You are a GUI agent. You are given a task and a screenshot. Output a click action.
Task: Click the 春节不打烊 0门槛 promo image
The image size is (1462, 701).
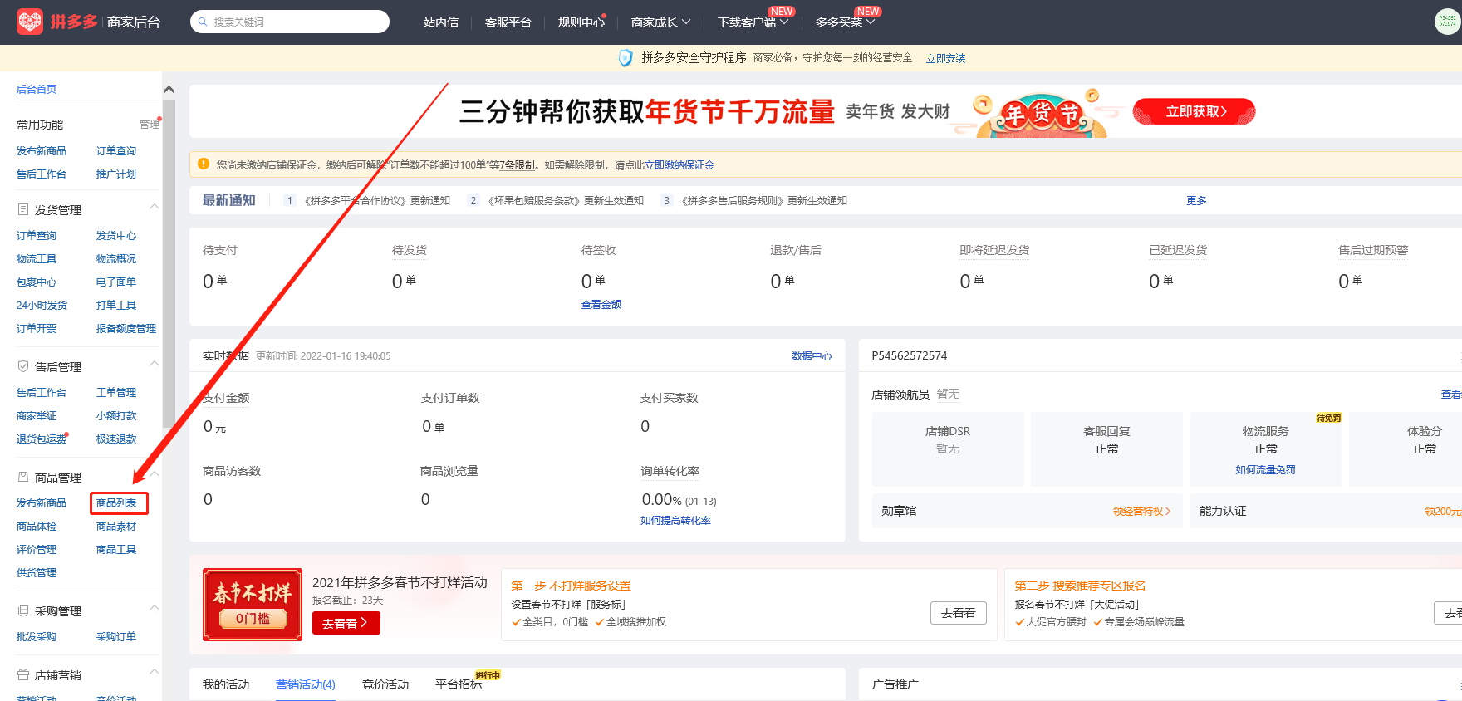point(253,605)
